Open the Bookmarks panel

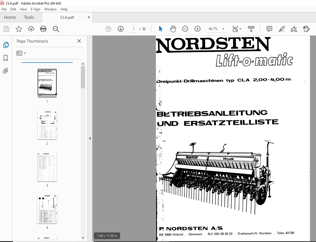click(x=6, y=58)
